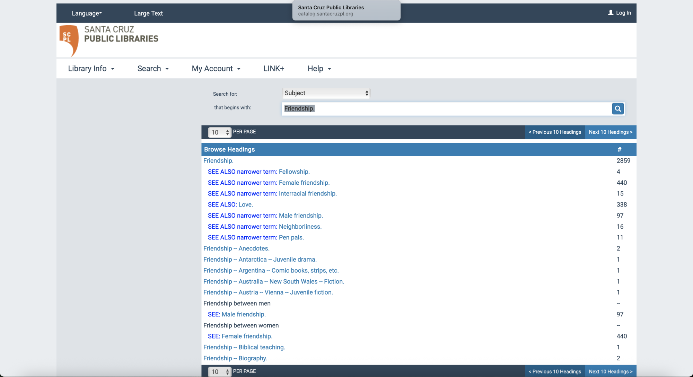
Task: Click Next 10 Headings button
Action: pyautogui.click(x=610, y=132)
